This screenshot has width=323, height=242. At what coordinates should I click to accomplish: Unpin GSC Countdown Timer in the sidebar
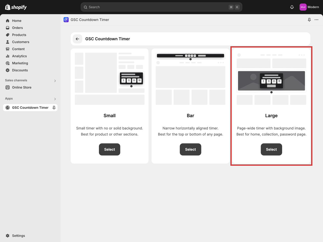54,107
